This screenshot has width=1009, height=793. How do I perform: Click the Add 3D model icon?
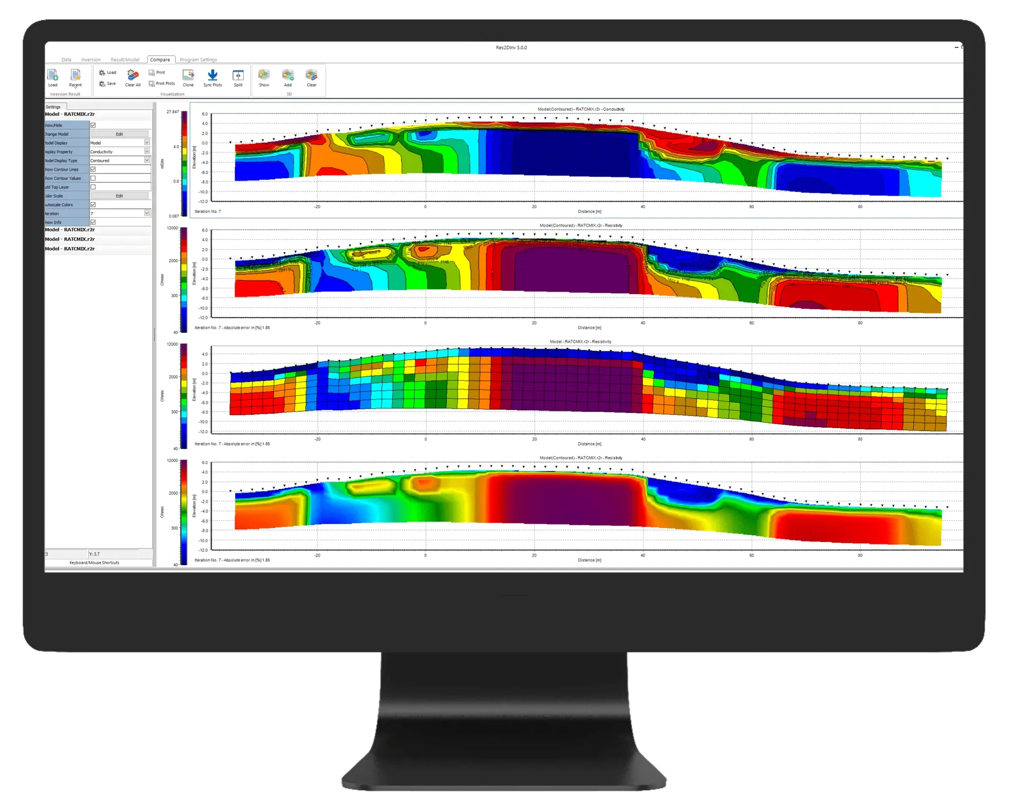pyautogui.click(x=288, y=75)
